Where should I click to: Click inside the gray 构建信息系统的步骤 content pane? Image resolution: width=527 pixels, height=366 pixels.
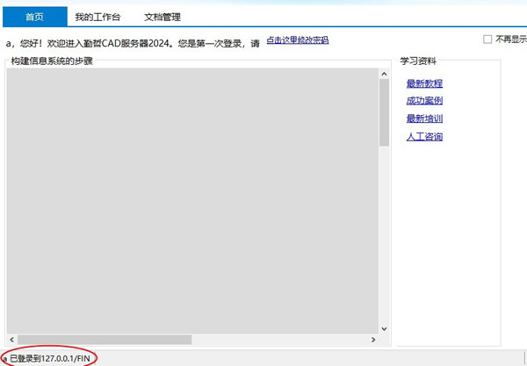coord(193,202)
